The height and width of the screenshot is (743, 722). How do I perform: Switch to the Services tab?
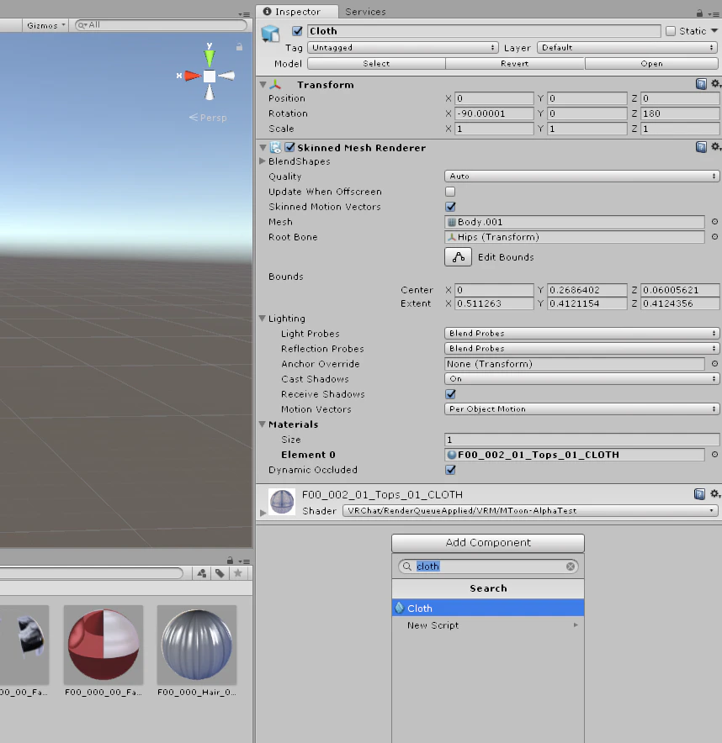tap(365, 12)
